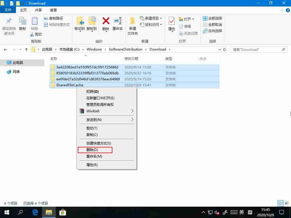Open the address bar history dropdown

coord(219,49)
